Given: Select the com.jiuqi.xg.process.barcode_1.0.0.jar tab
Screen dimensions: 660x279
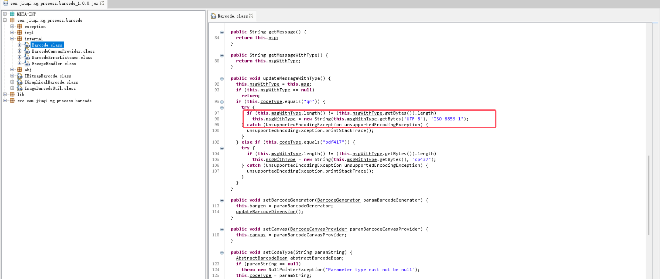Looking at the screenshot, I should [x=54, y=3].
